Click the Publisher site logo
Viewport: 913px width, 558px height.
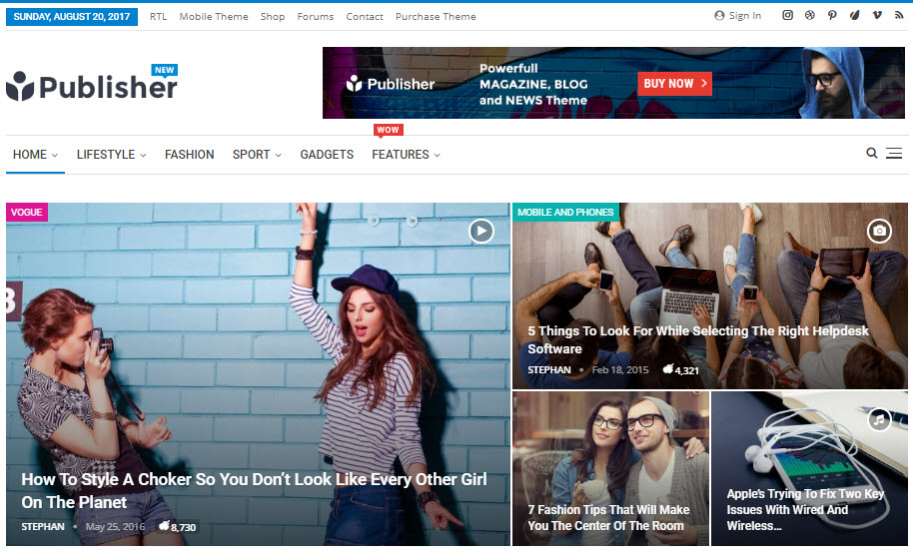pos(92,87)
